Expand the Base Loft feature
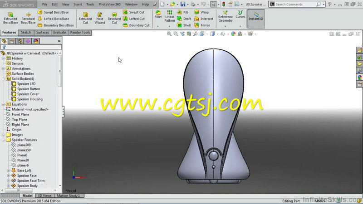Image resolution: width=363 pixels, height=204 pixels. (x=8, y=170)
